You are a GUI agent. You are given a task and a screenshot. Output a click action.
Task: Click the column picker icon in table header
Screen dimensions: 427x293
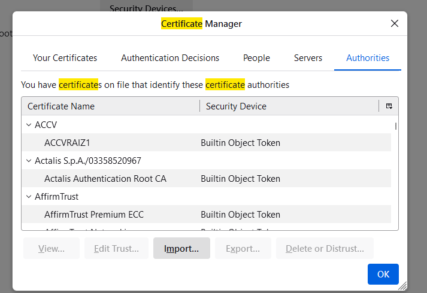[389, 106]
